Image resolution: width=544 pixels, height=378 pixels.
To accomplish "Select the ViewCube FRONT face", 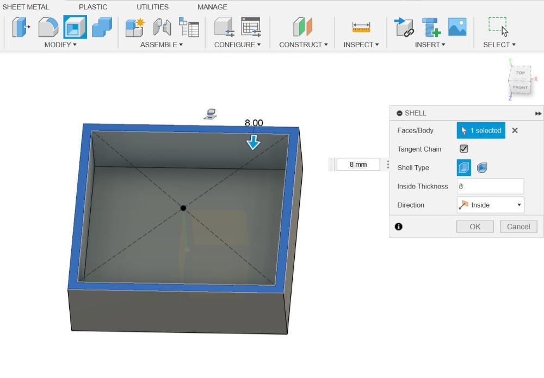I will click(520, 87).
